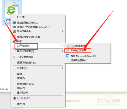This screenshot has width=127, height=109.
Task: Click the share icon beside 共享
Action: click(x=14, y=41)
